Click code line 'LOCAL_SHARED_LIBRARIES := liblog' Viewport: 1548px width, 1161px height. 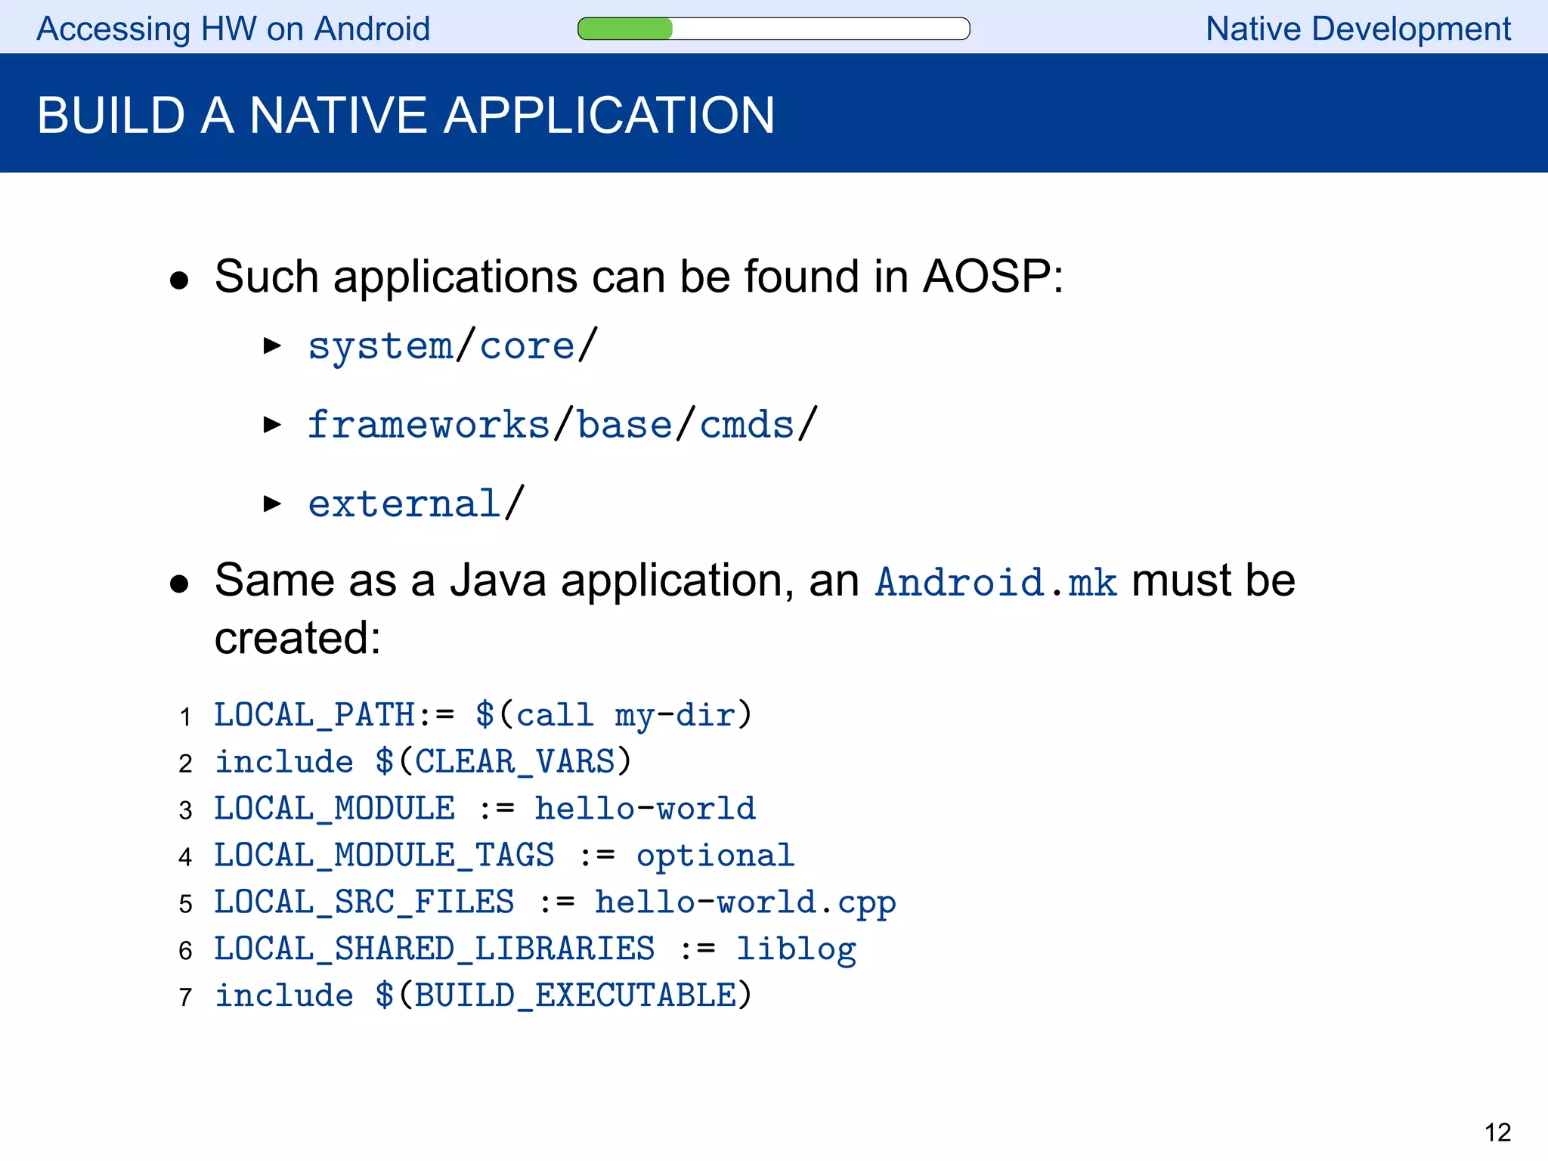tap(535, 949)
